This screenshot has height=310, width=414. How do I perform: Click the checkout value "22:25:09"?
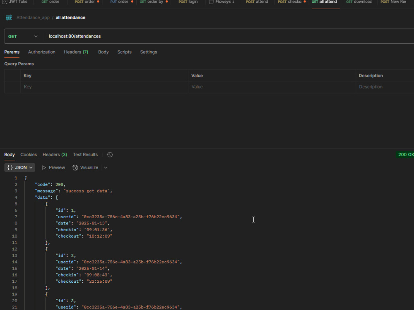[x=99, y=281]
